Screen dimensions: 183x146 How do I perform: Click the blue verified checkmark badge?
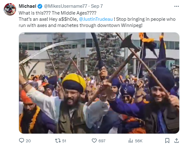coord(40,6)
